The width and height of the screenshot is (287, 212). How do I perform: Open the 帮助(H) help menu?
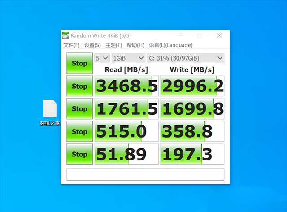pos(135,45)
